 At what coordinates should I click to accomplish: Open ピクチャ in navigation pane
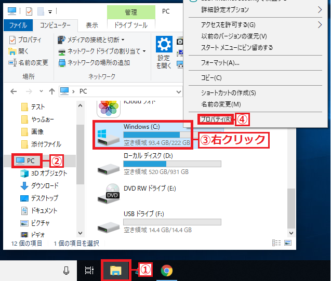35,223
